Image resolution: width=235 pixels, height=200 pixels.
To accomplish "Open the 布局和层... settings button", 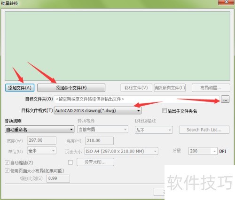I will [x=211, y=88].
